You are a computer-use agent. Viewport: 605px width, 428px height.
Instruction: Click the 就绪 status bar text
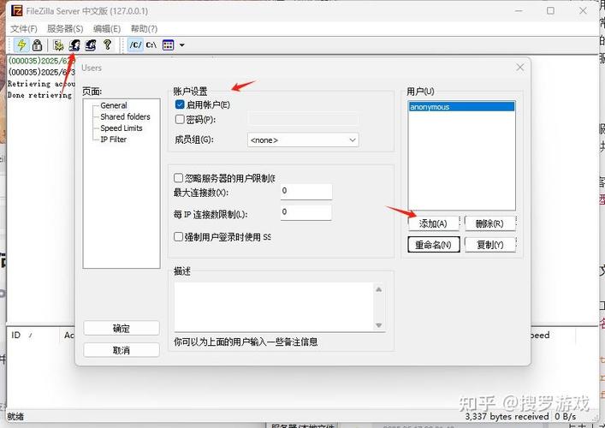15,416
